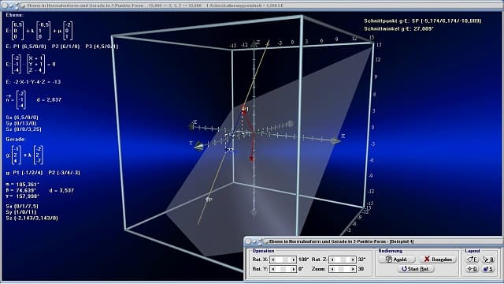Click the Zoom scrollbar thumb
This screenshot has width=504, height=284.
pyautogui.click(x=341, y=269)
